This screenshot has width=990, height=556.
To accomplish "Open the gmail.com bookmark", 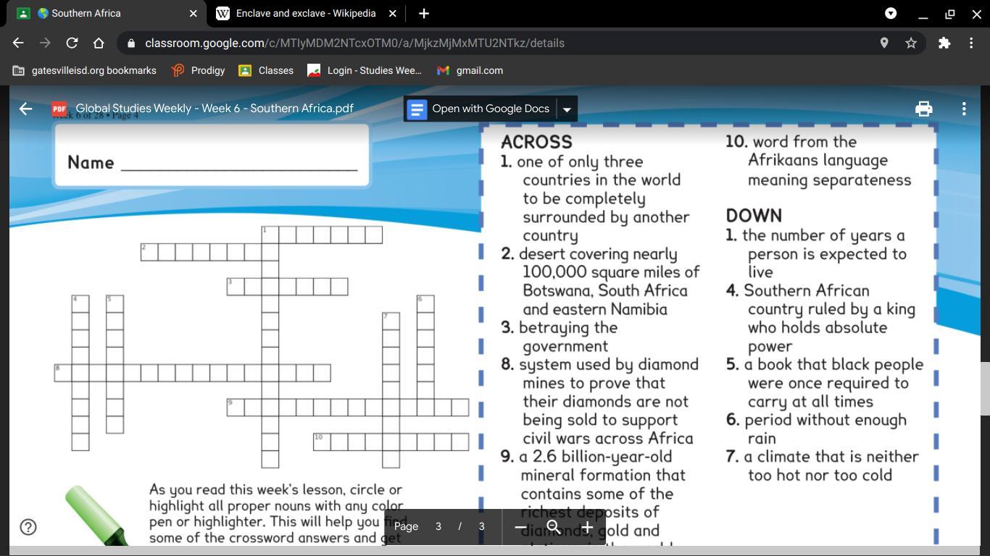I will 470,70.
